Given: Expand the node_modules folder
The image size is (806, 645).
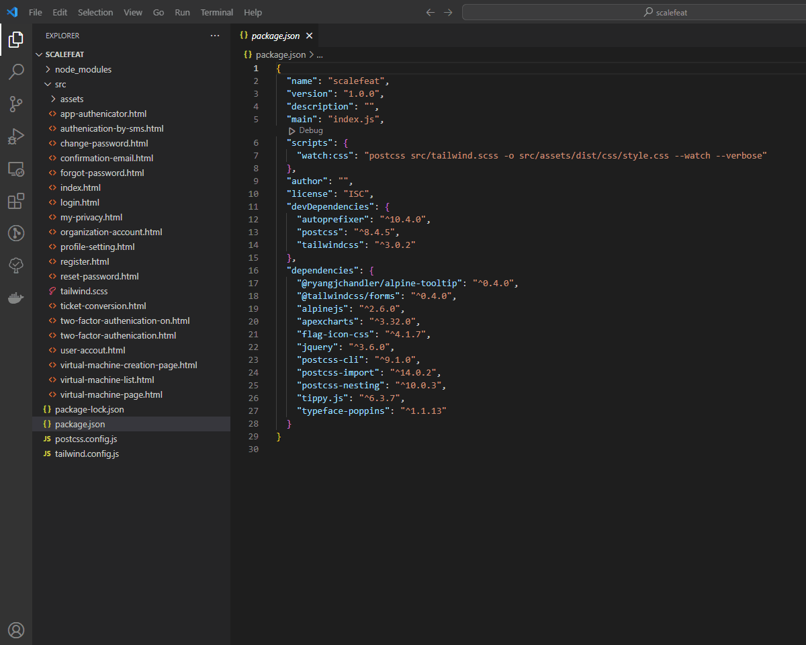Looking at the screenshot, I should pyautogui.click(x=83, y=69).
